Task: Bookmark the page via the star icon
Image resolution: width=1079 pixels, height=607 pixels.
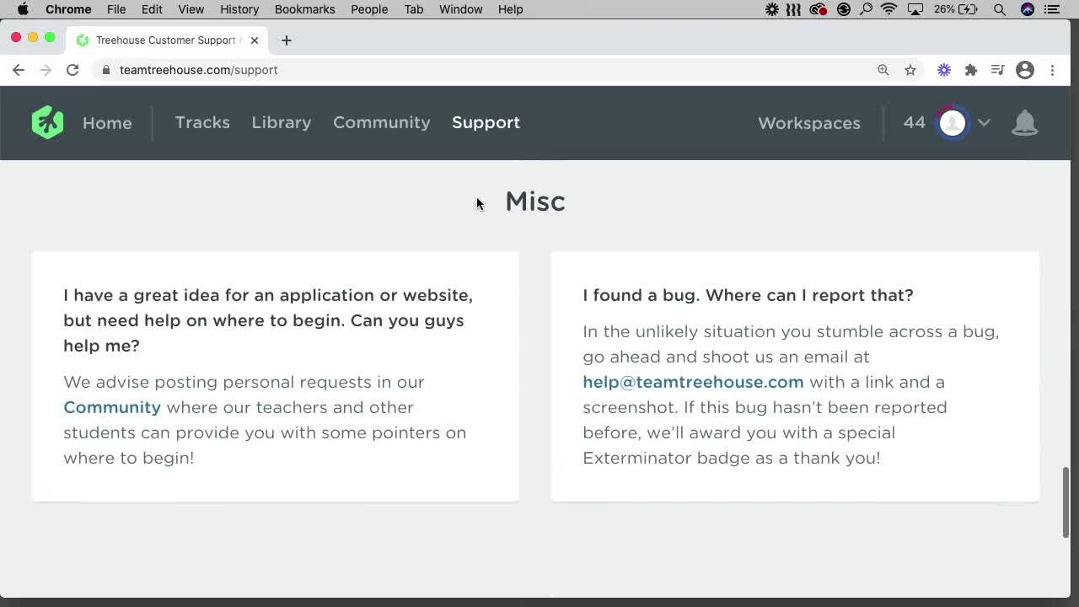Action: tap(910, 70)
